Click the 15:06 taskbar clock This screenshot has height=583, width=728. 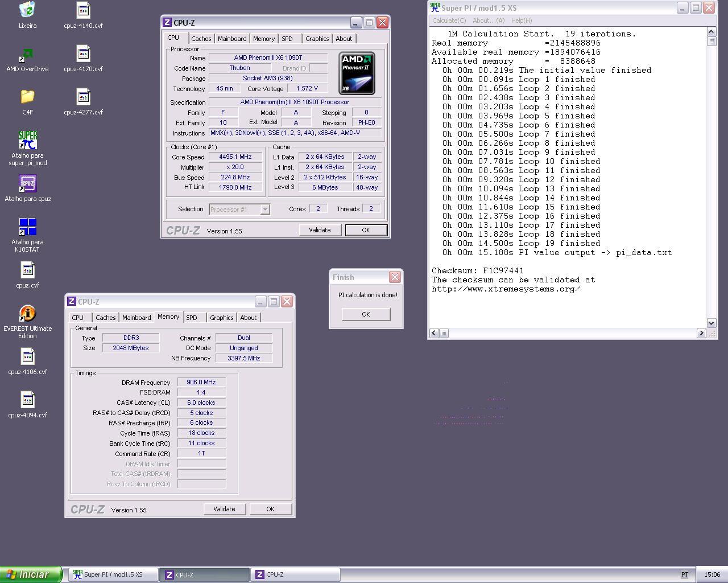[712, 574]
